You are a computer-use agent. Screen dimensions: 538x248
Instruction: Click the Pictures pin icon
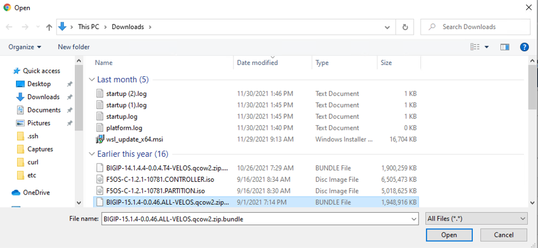tap(70, 123)
